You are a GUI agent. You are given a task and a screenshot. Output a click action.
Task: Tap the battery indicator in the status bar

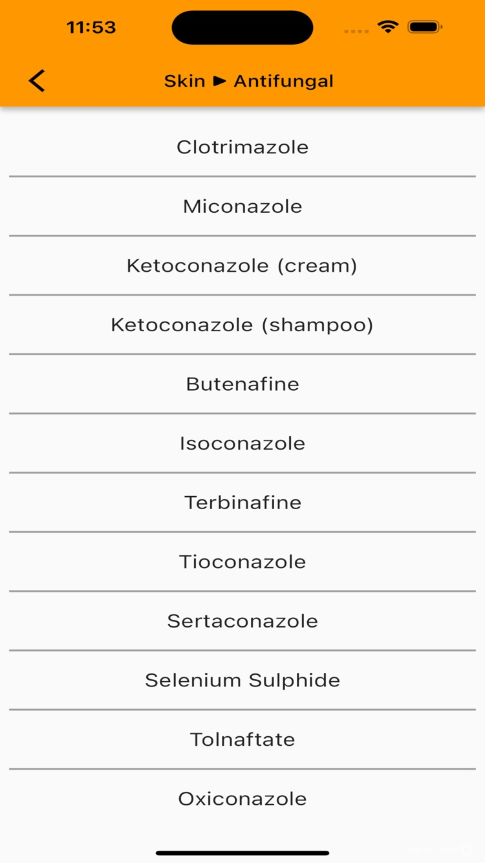[424, 28]
